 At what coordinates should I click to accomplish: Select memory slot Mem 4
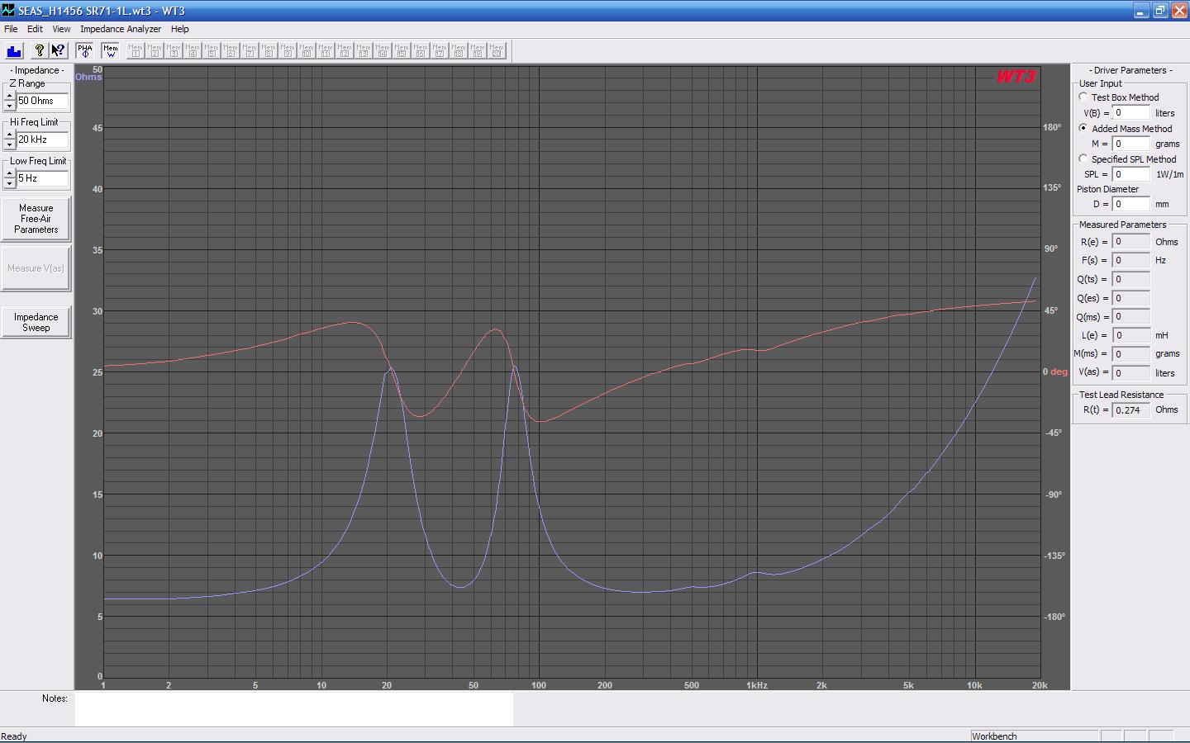pyautogui.click(x=193, y=50)
